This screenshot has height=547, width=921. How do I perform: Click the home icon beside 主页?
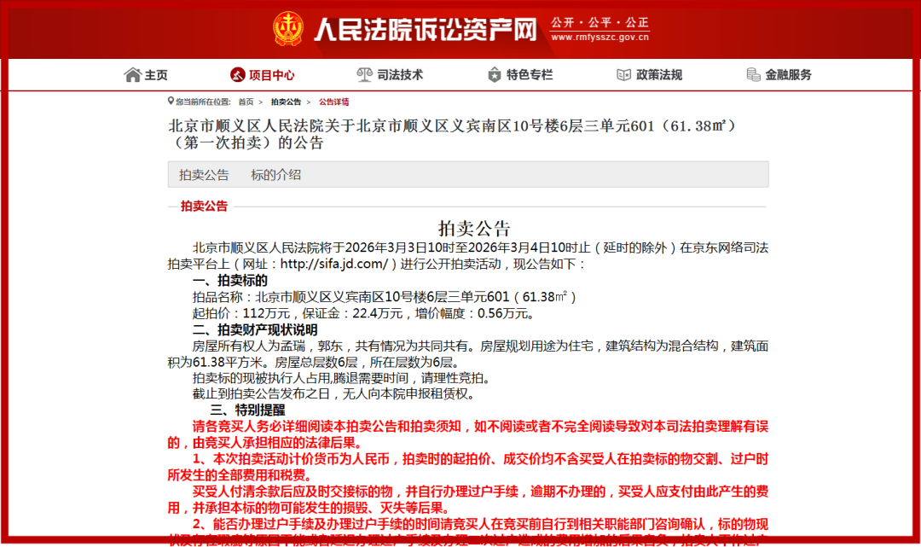133,74
